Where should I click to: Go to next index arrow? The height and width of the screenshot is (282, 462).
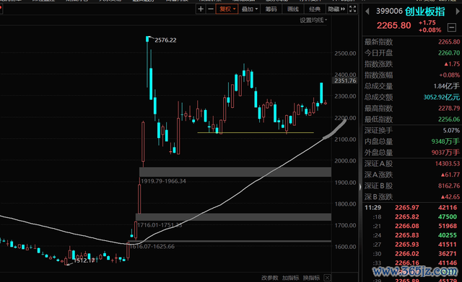[458, 12]
